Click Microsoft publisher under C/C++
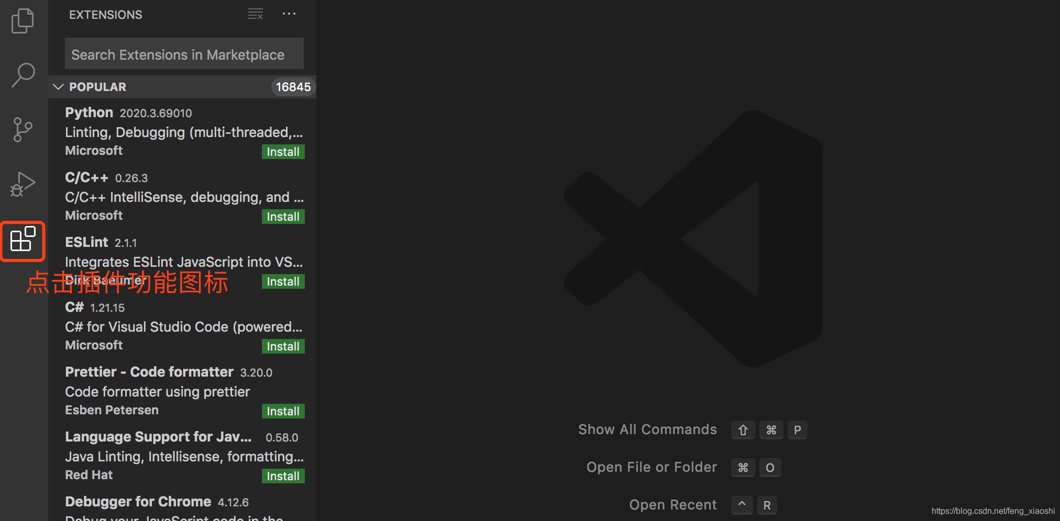 point(94,216)
